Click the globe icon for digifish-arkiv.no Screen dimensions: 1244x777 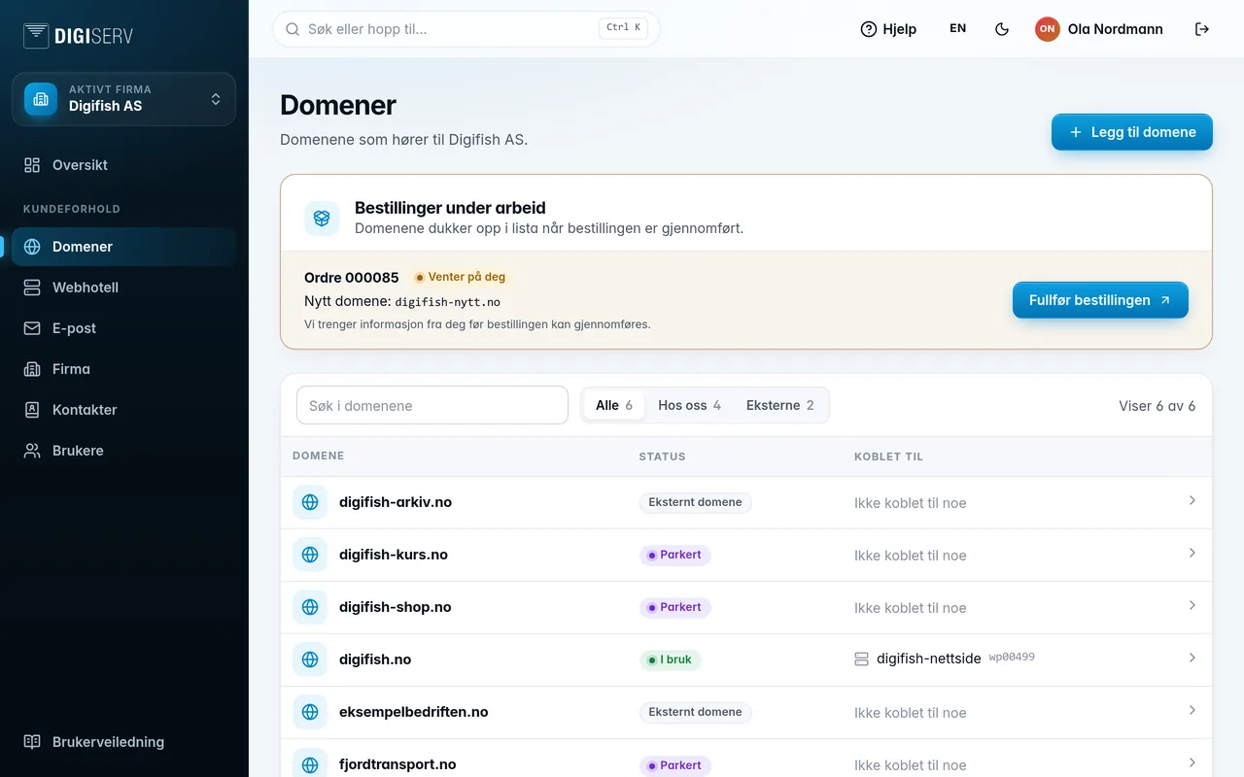pos(310,502)
